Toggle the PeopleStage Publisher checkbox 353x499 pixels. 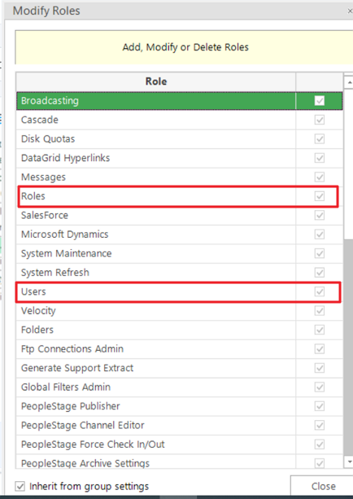coord(320,406)
